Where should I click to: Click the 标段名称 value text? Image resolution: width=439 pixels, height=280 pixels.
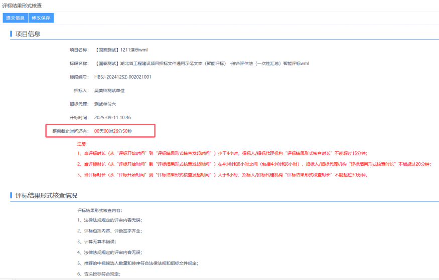point(202,64)
